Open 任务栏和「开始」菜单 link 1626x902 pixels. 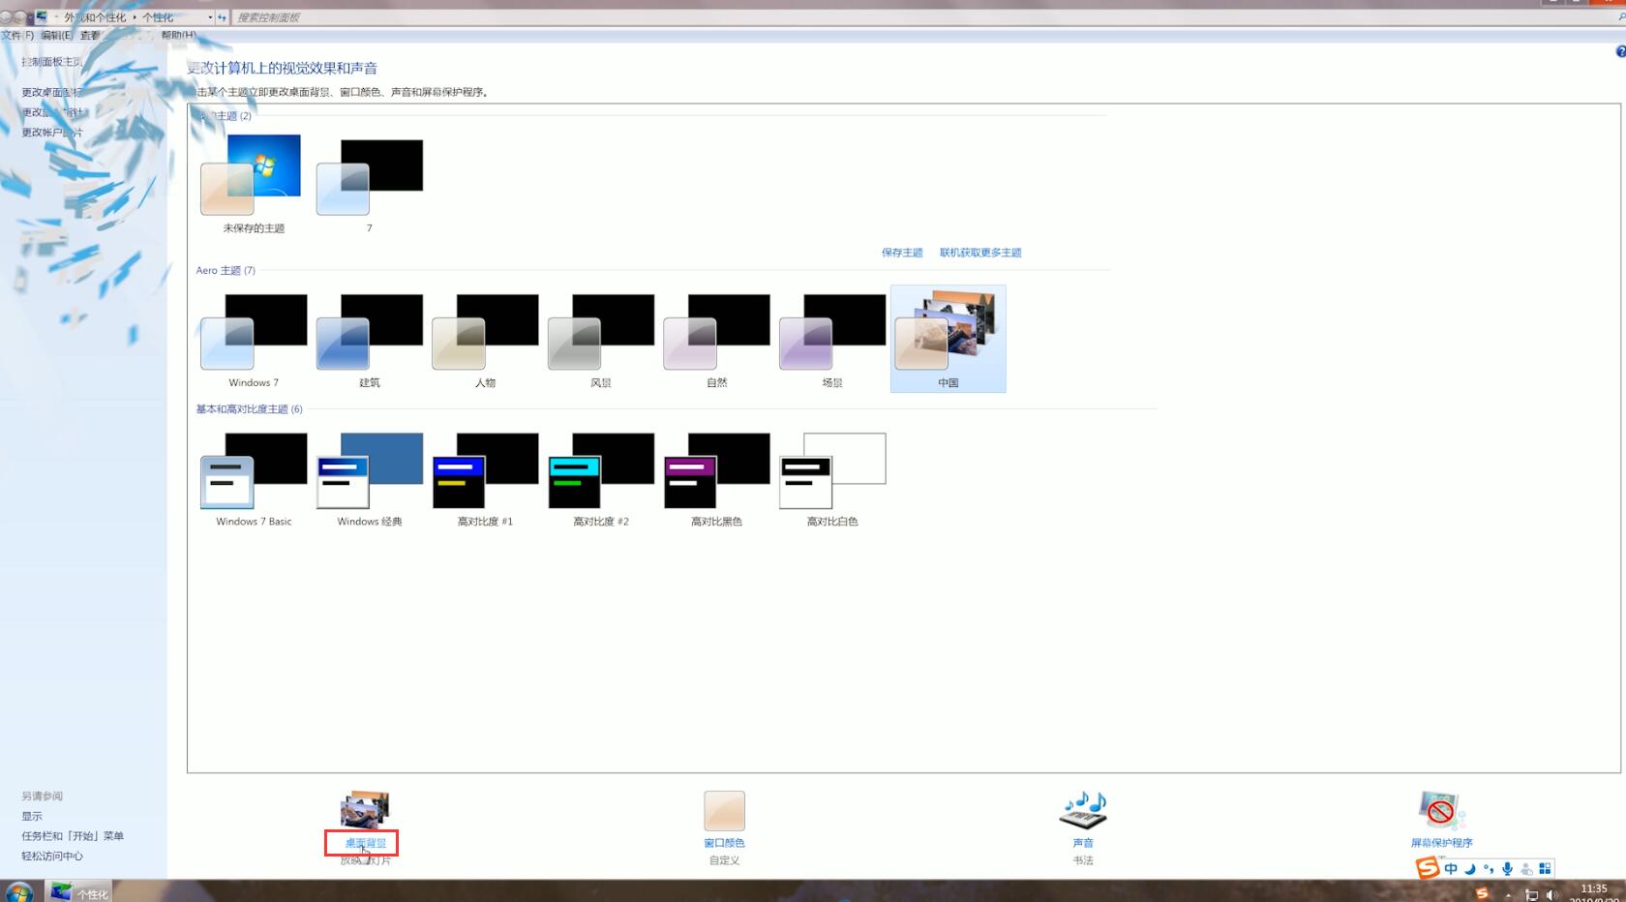click(73, 836)
